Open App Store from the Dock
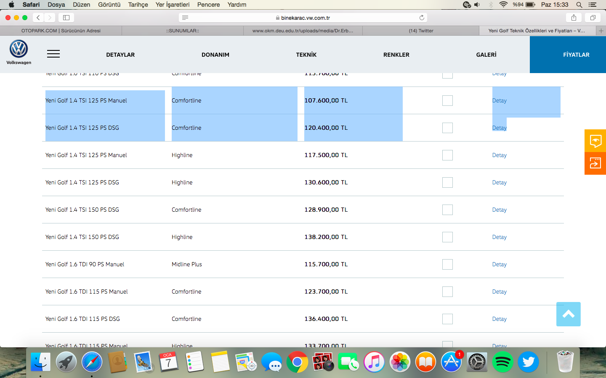 tap(451, 362)
